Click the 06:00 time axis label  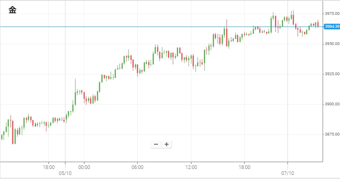click(x=137, y=167)
